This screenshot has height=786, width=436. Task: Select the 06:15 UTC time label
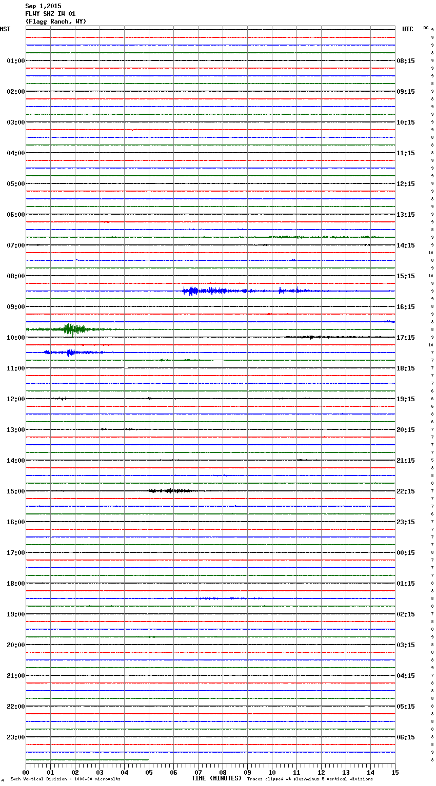coord(406,737)
